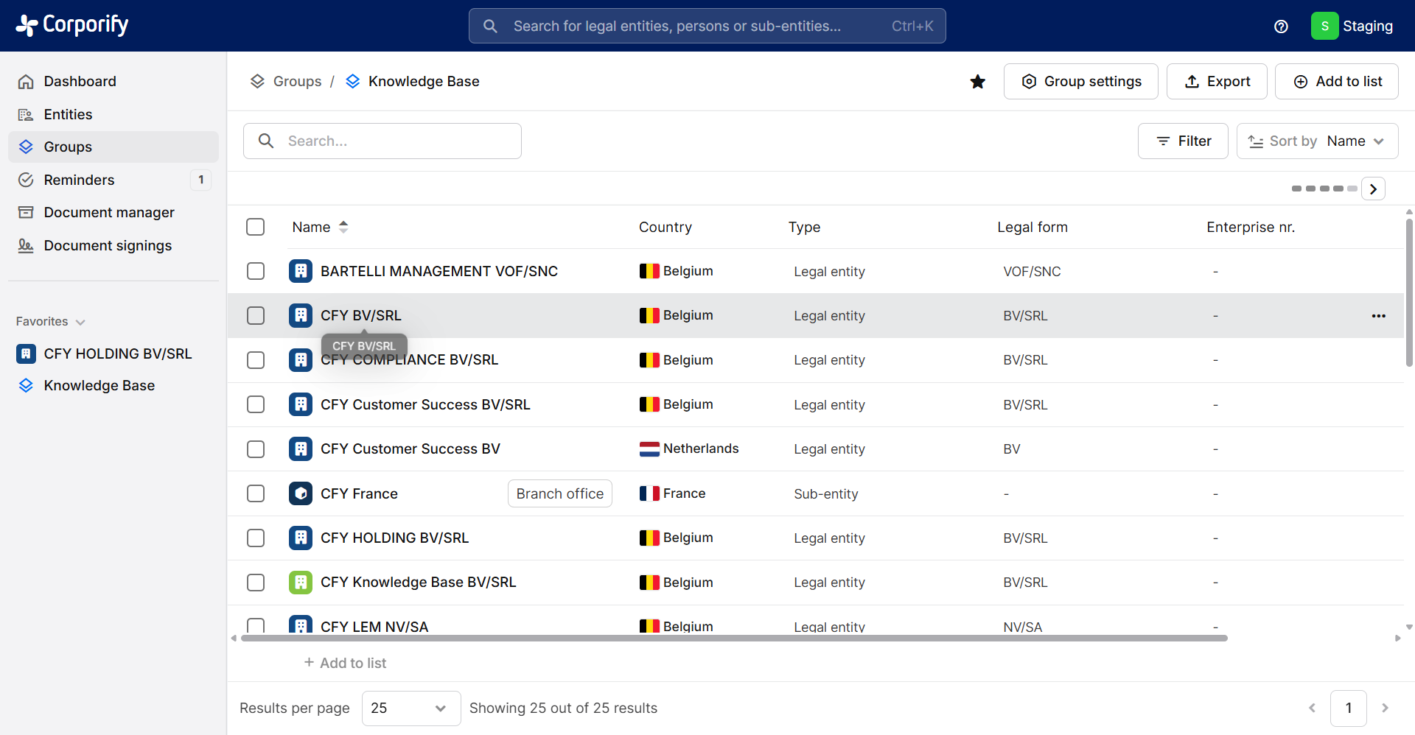Open the CFY BV/SRL row three-dots menu
Image resolution: width=1415 pixels, height=735 pixels.
point(1378,316)
